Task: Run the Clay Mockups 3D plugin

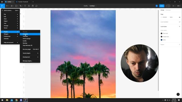Action: pyautogui.click(x=30, y=45)
